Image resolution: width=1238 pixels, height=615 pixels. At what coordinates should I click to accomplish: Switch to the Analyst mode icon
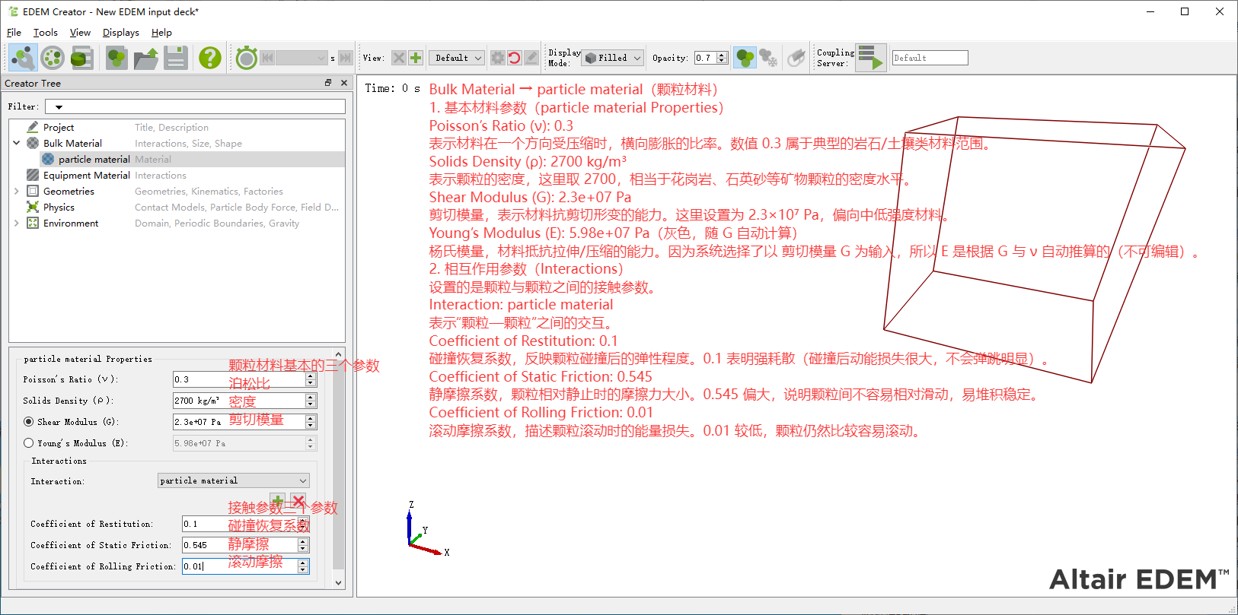pos(81,58)
